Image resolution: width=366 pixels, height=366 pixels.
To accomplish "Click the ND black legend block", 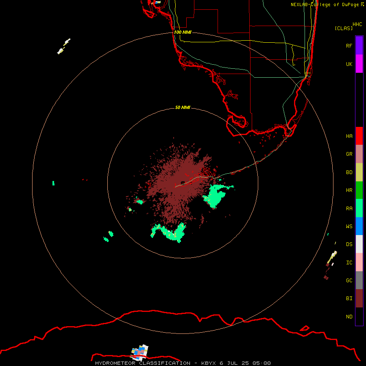I will coord(359,316).
